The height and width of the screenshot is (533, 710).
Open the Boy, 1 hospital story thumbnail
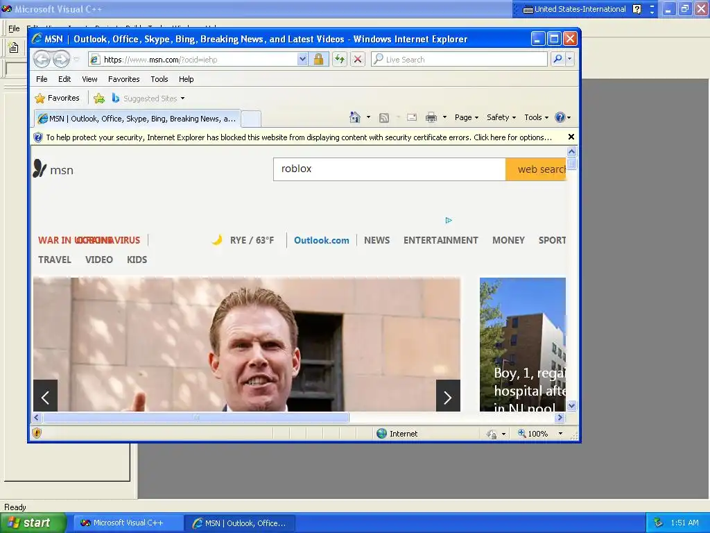523,344
